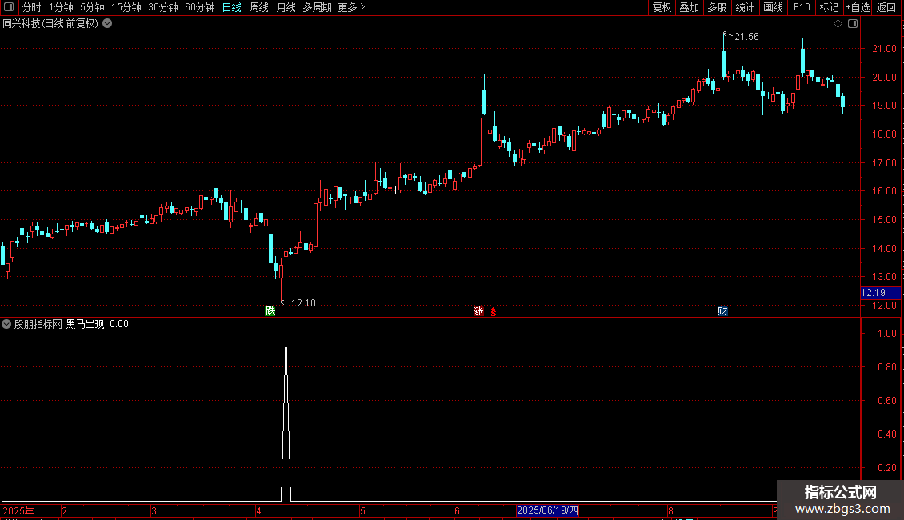Select the 1分钟 period tab
Image resolution: width=904 pixels, height=520 pixels.
pyautogui.click(x=61, y=7)
